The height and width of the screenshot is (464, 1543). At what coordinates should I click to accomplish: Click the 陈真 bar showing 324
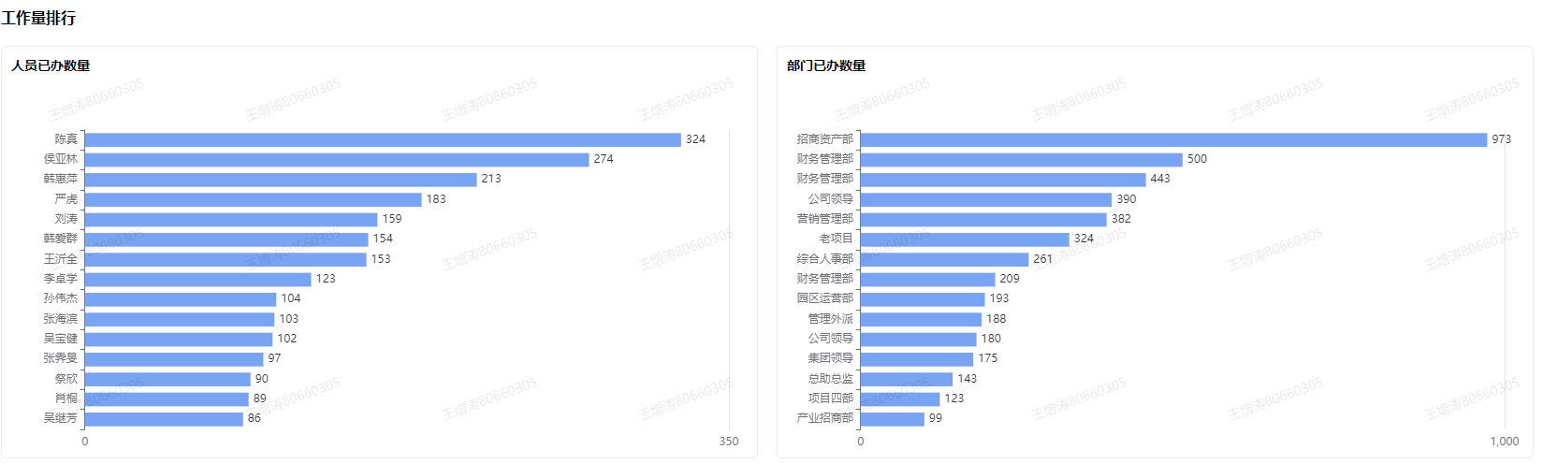383,139
